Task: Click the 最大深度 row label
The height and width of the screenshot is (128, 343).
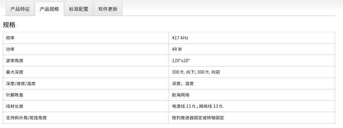Action: [14, 72]
